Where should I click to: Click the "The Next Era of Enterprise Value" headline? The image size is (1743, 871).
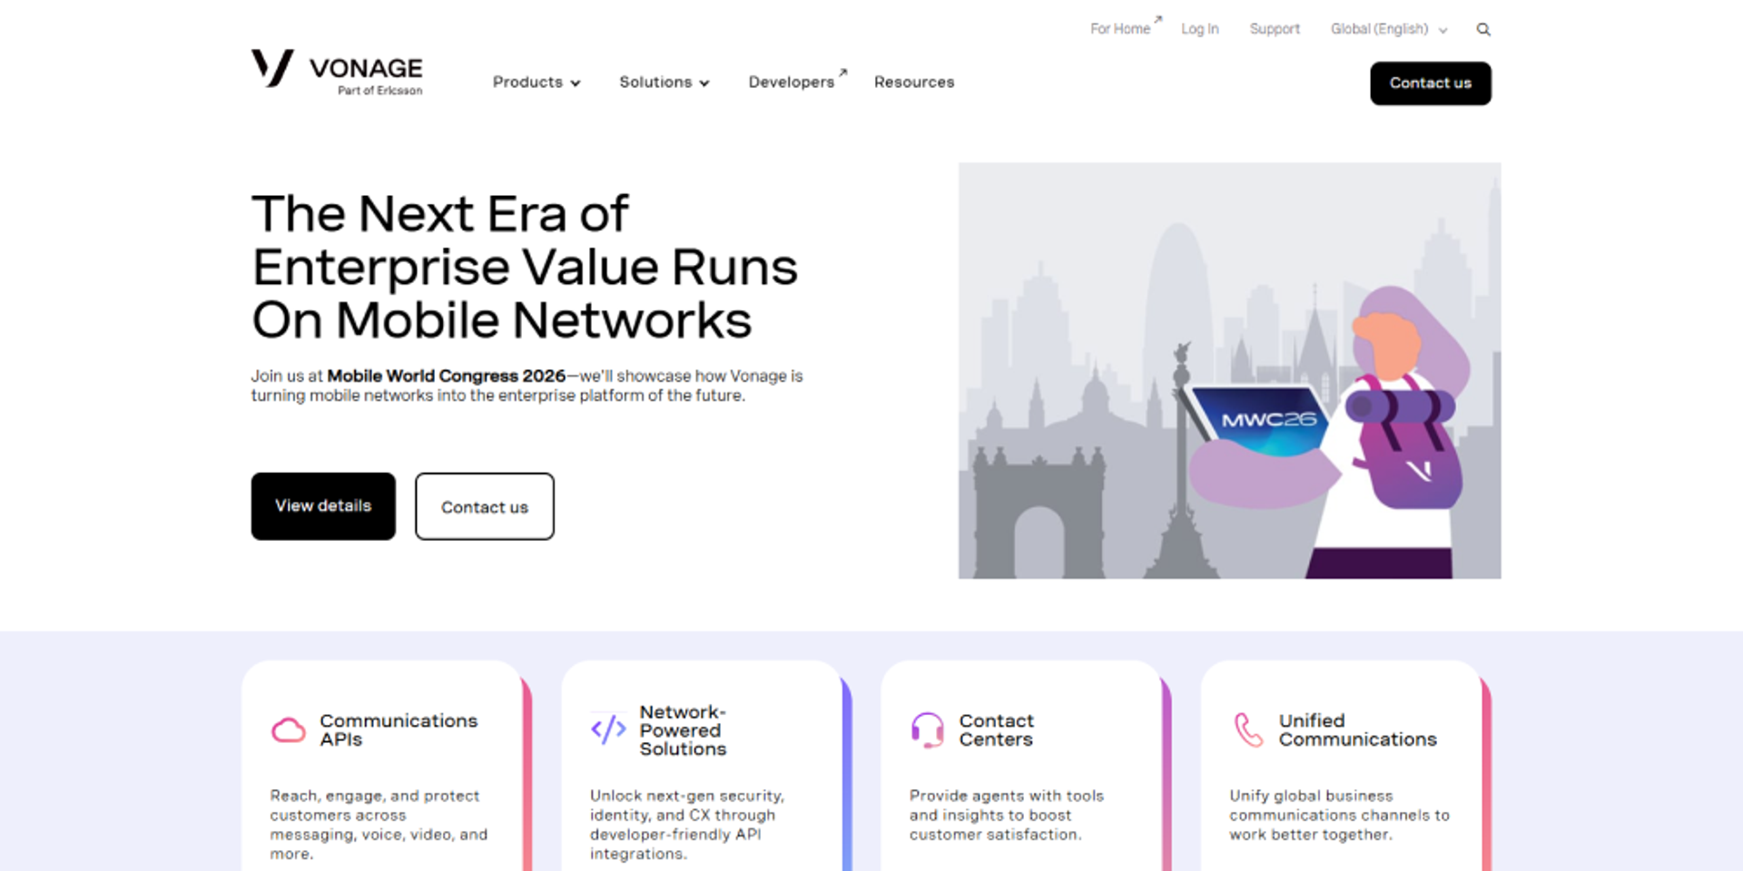pyautogui.click(x=525, y=267)
